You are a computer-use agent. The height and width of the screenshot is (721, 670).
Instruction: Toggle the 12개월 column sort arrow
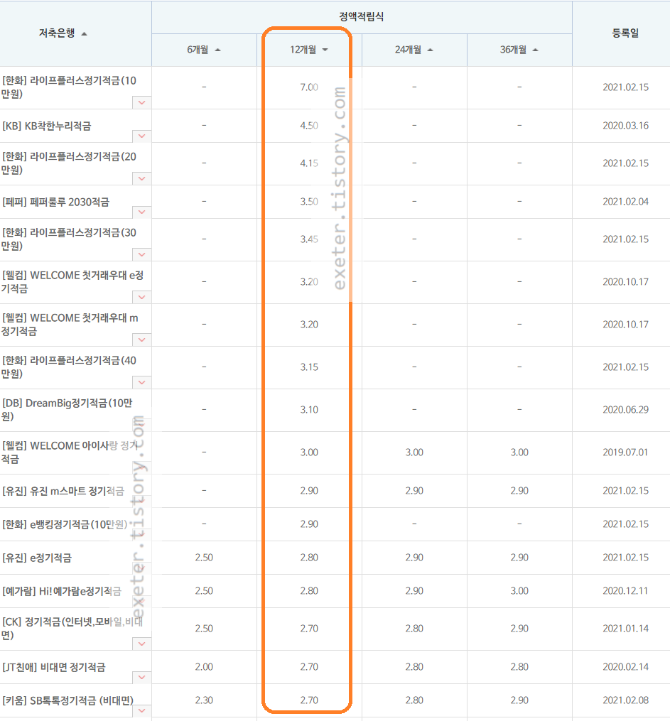click(325, 50)
